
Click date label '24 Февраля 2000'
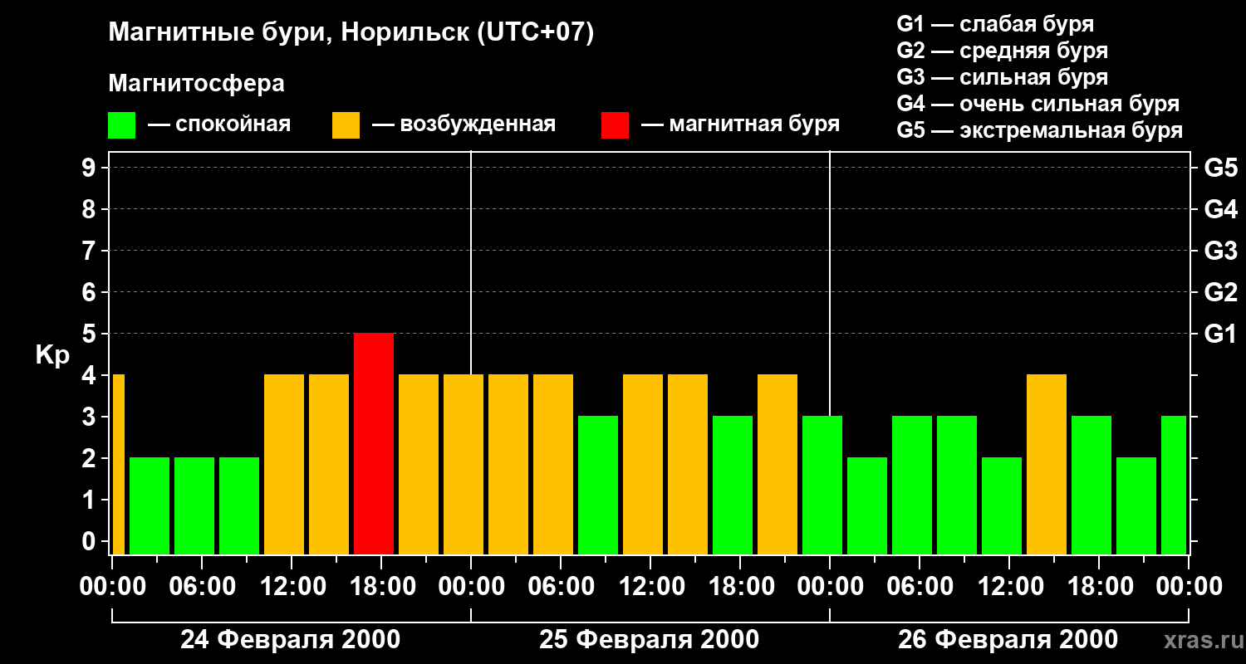click(x=291, y=640)
